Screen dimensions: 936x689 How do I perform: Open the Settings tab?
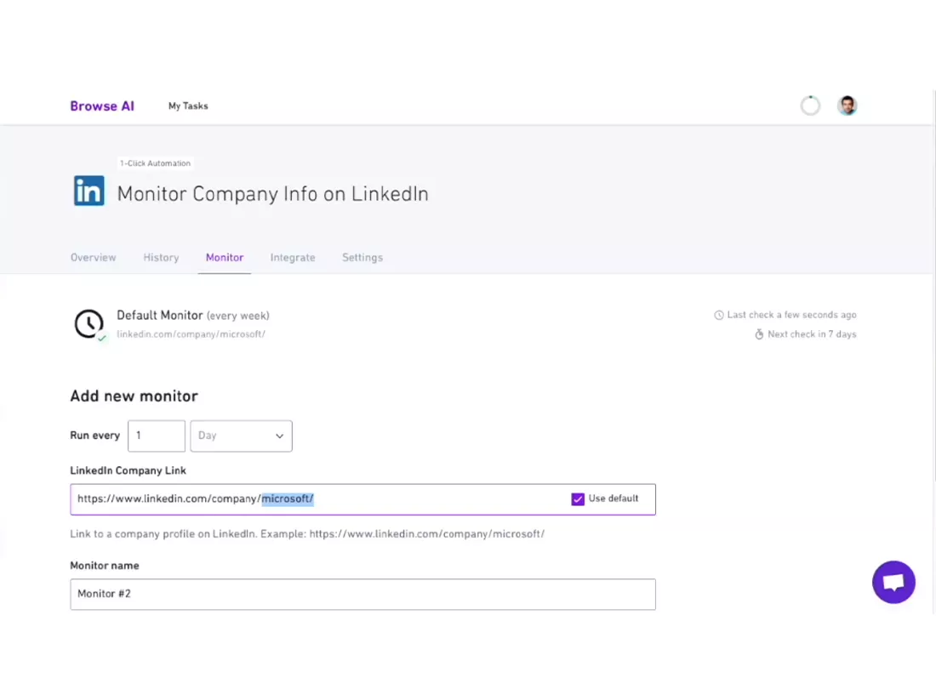362,258
